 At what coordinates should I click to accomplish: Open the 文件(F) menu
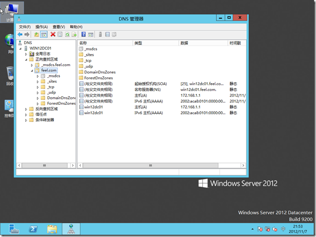25,27
